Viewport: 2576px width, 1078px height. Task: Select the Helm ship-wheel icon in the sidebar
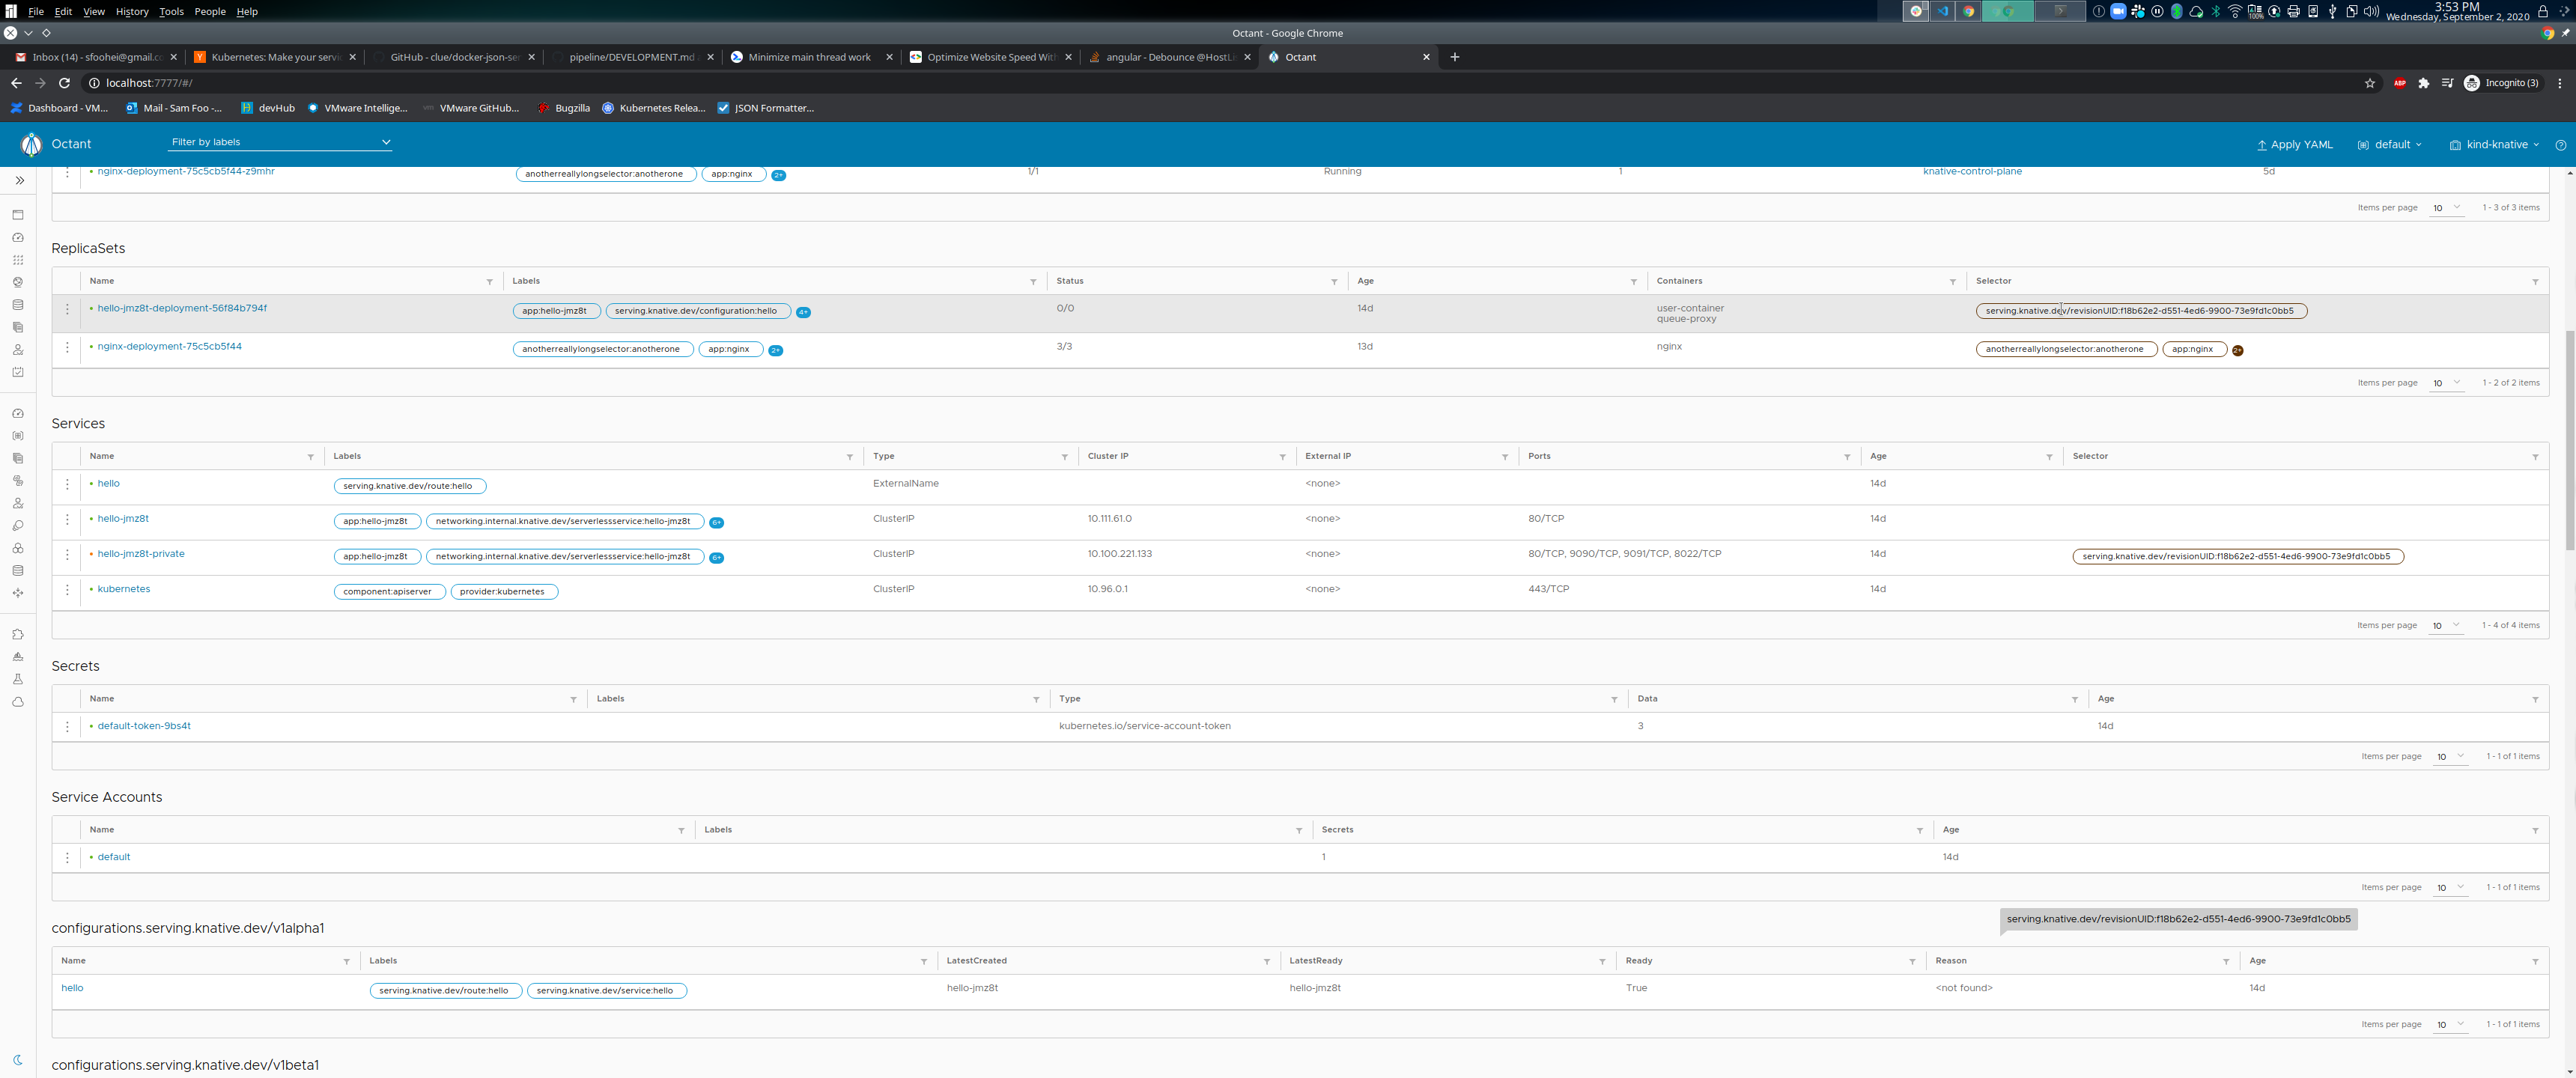(x=18, y=656)
